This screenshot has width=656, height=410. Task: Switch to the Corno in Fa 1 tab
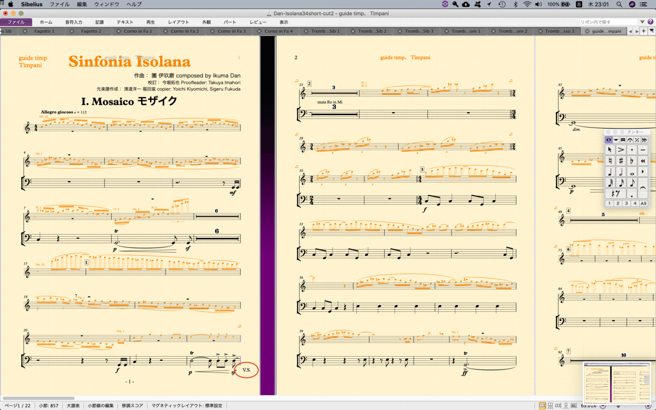click(x=138, y=31)
